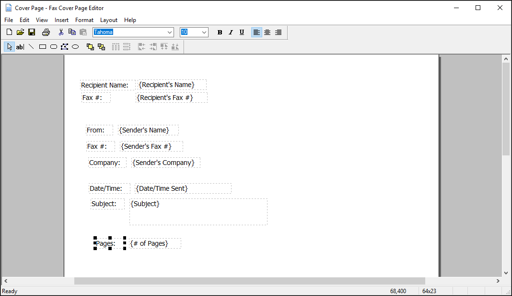Select the Text (abl) tool
Image resolution: width=512 pixels, height=296 pixels.
click(20, 47)
